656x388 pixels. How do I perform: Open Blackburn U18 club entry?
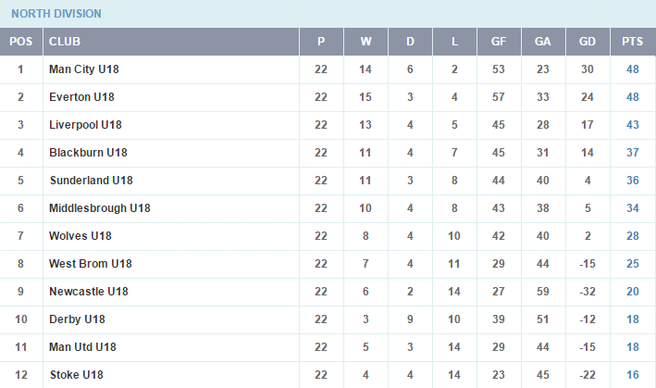point(88,153)
